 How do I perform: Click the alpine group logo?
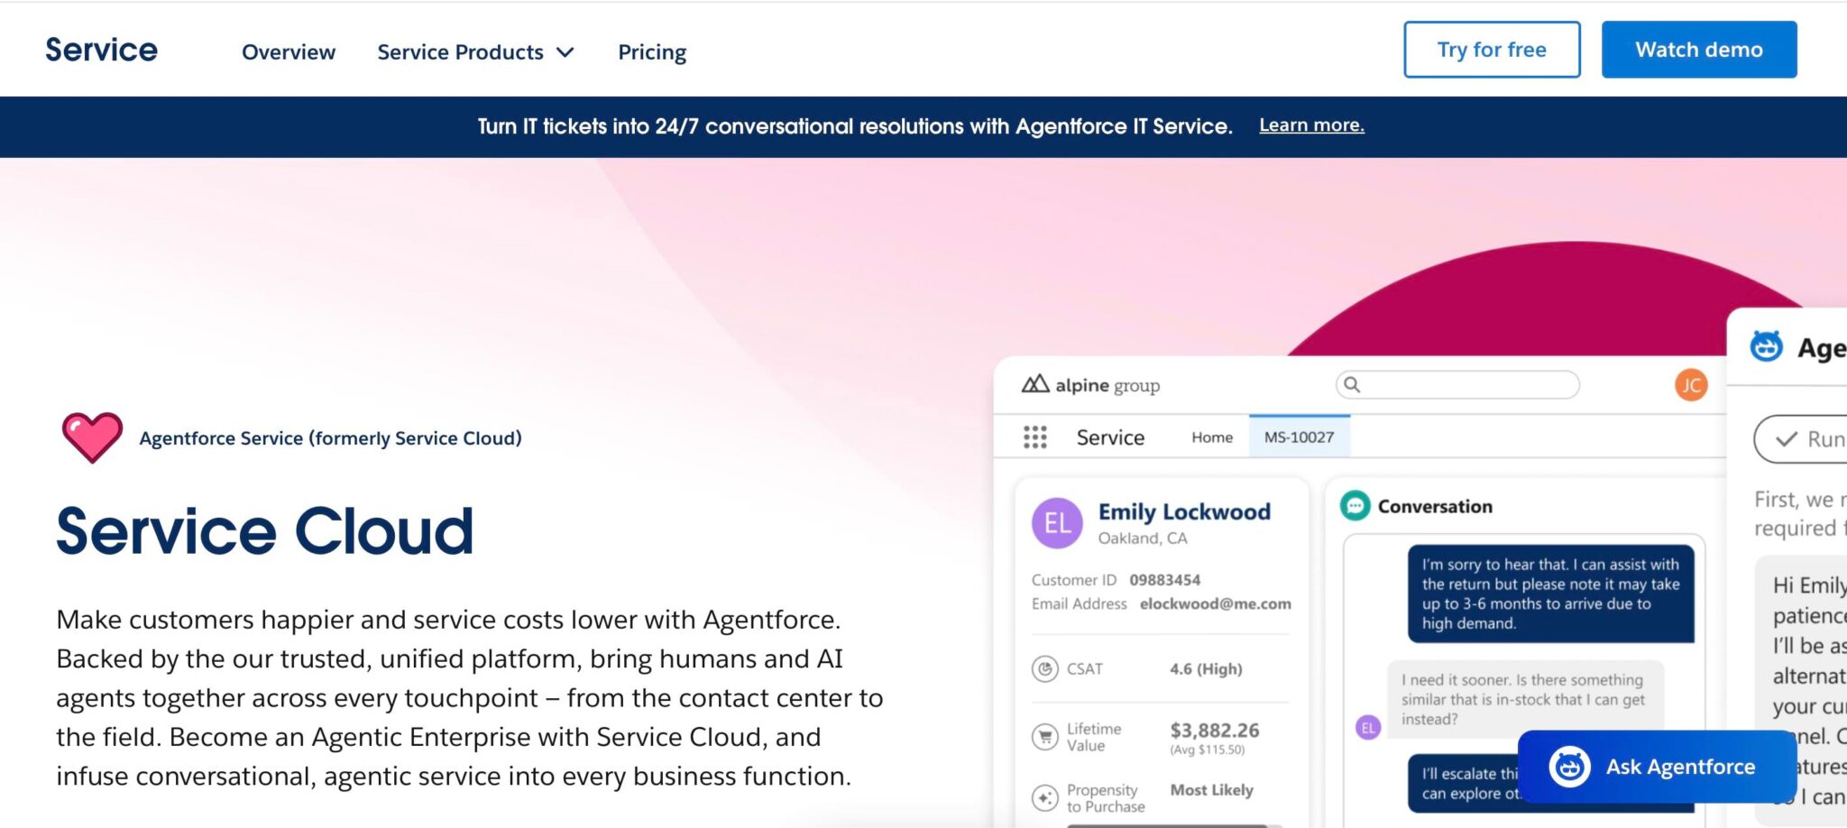point(1089,384)
